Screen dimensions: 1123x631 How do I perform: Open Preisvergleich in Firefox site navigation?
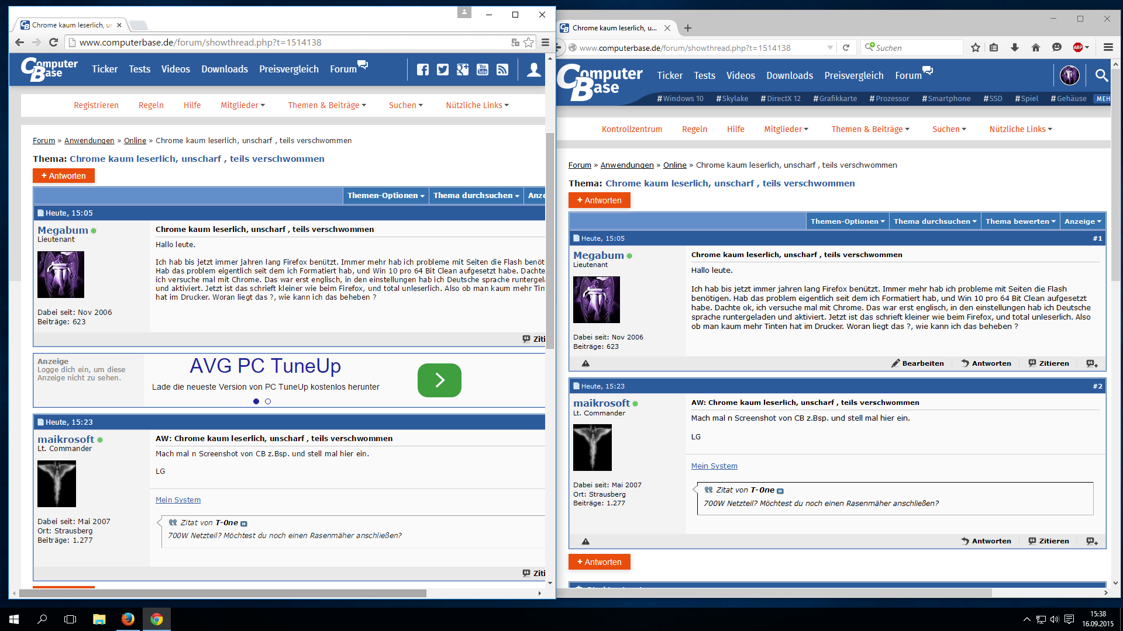coord(854,75)
